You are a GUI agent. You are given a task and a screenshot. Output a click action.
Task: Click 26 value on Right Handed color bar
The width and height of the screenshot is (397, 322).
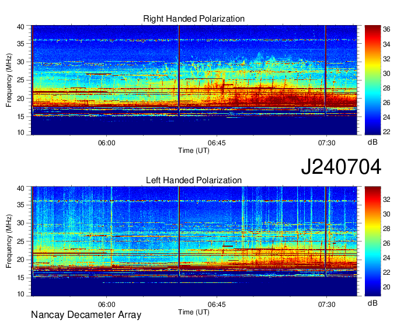click(386, 103)
